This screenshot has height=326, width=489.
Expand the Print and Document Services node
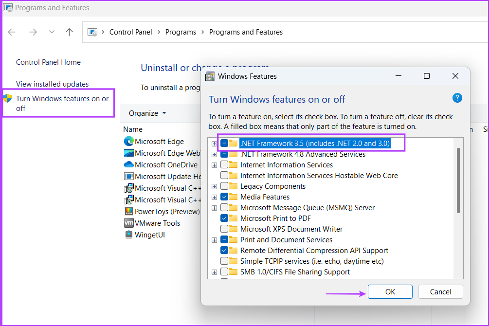(x=214, y=240)
